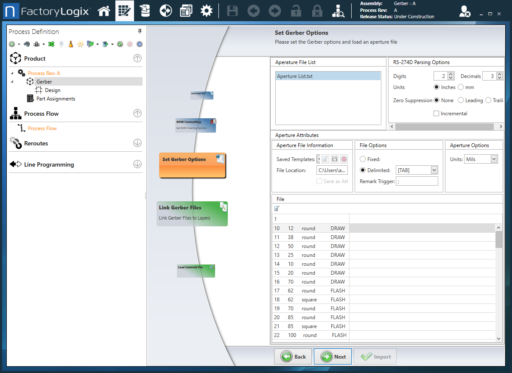The width and height of the screenshot is (512, 373).
Task: Click the Next button
Action: tap(333, 356)
